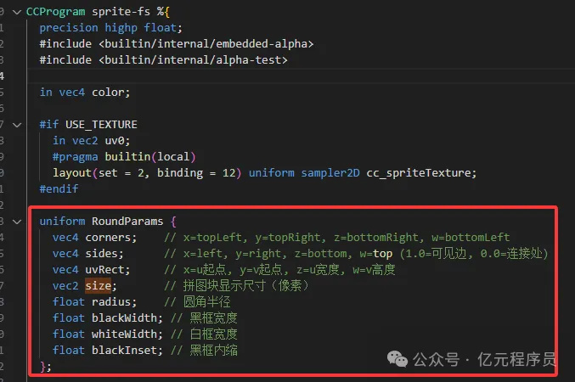Screen dimensions: 575x382
Task: Click the highlighted word size
Action: [x=98, y=285]
